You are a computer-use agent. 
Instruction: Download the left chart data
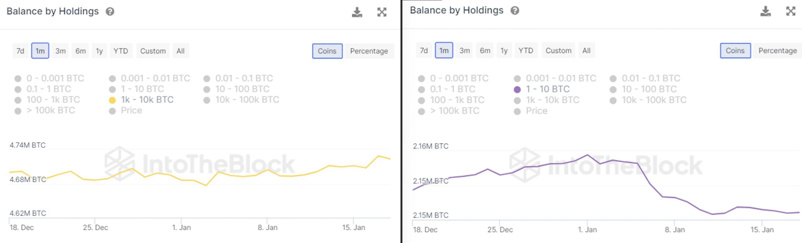coord(357,12)
